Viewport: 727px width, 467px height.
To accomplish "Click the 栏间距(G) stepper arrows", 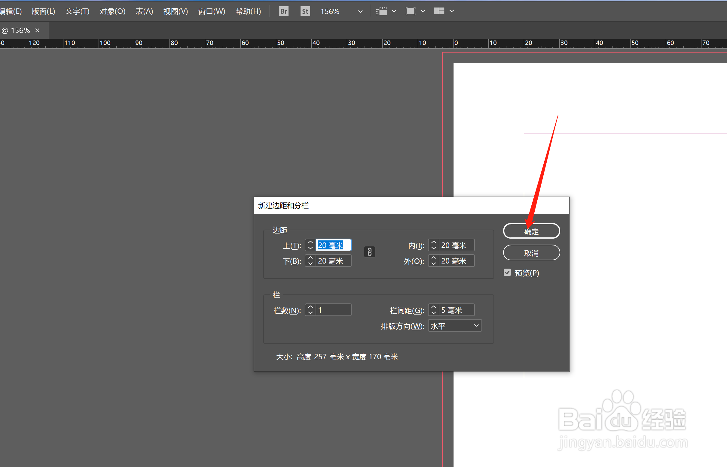I will [x=434, y=310].
